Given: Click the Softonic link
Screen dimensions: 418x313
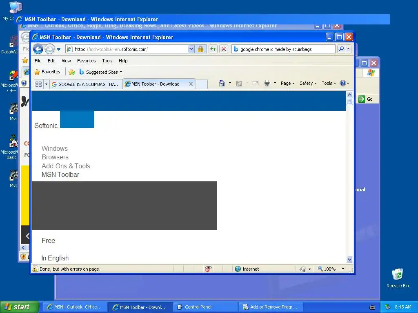Looking at the screenshot, I should (46, 126).
